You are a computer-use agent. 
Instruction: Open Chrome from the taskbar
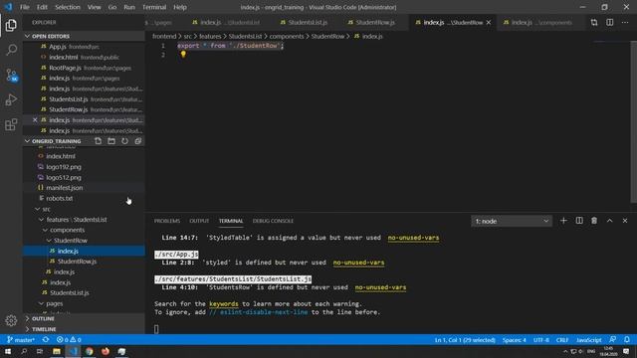tap(89, 351)
